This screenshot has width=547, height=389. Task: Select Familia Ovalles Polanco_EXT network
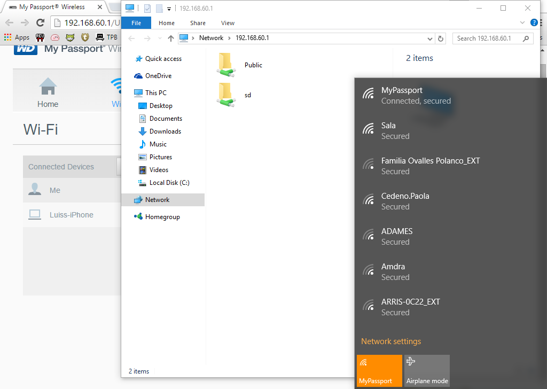(451, 166)
